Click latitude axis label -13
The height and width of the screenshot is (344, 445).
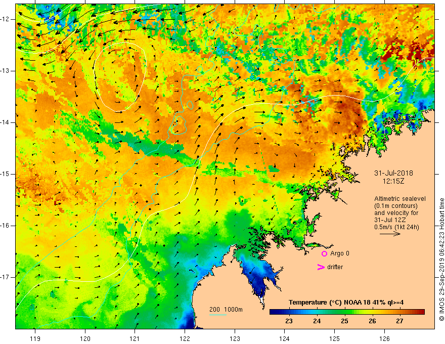[x=5, y=71]
